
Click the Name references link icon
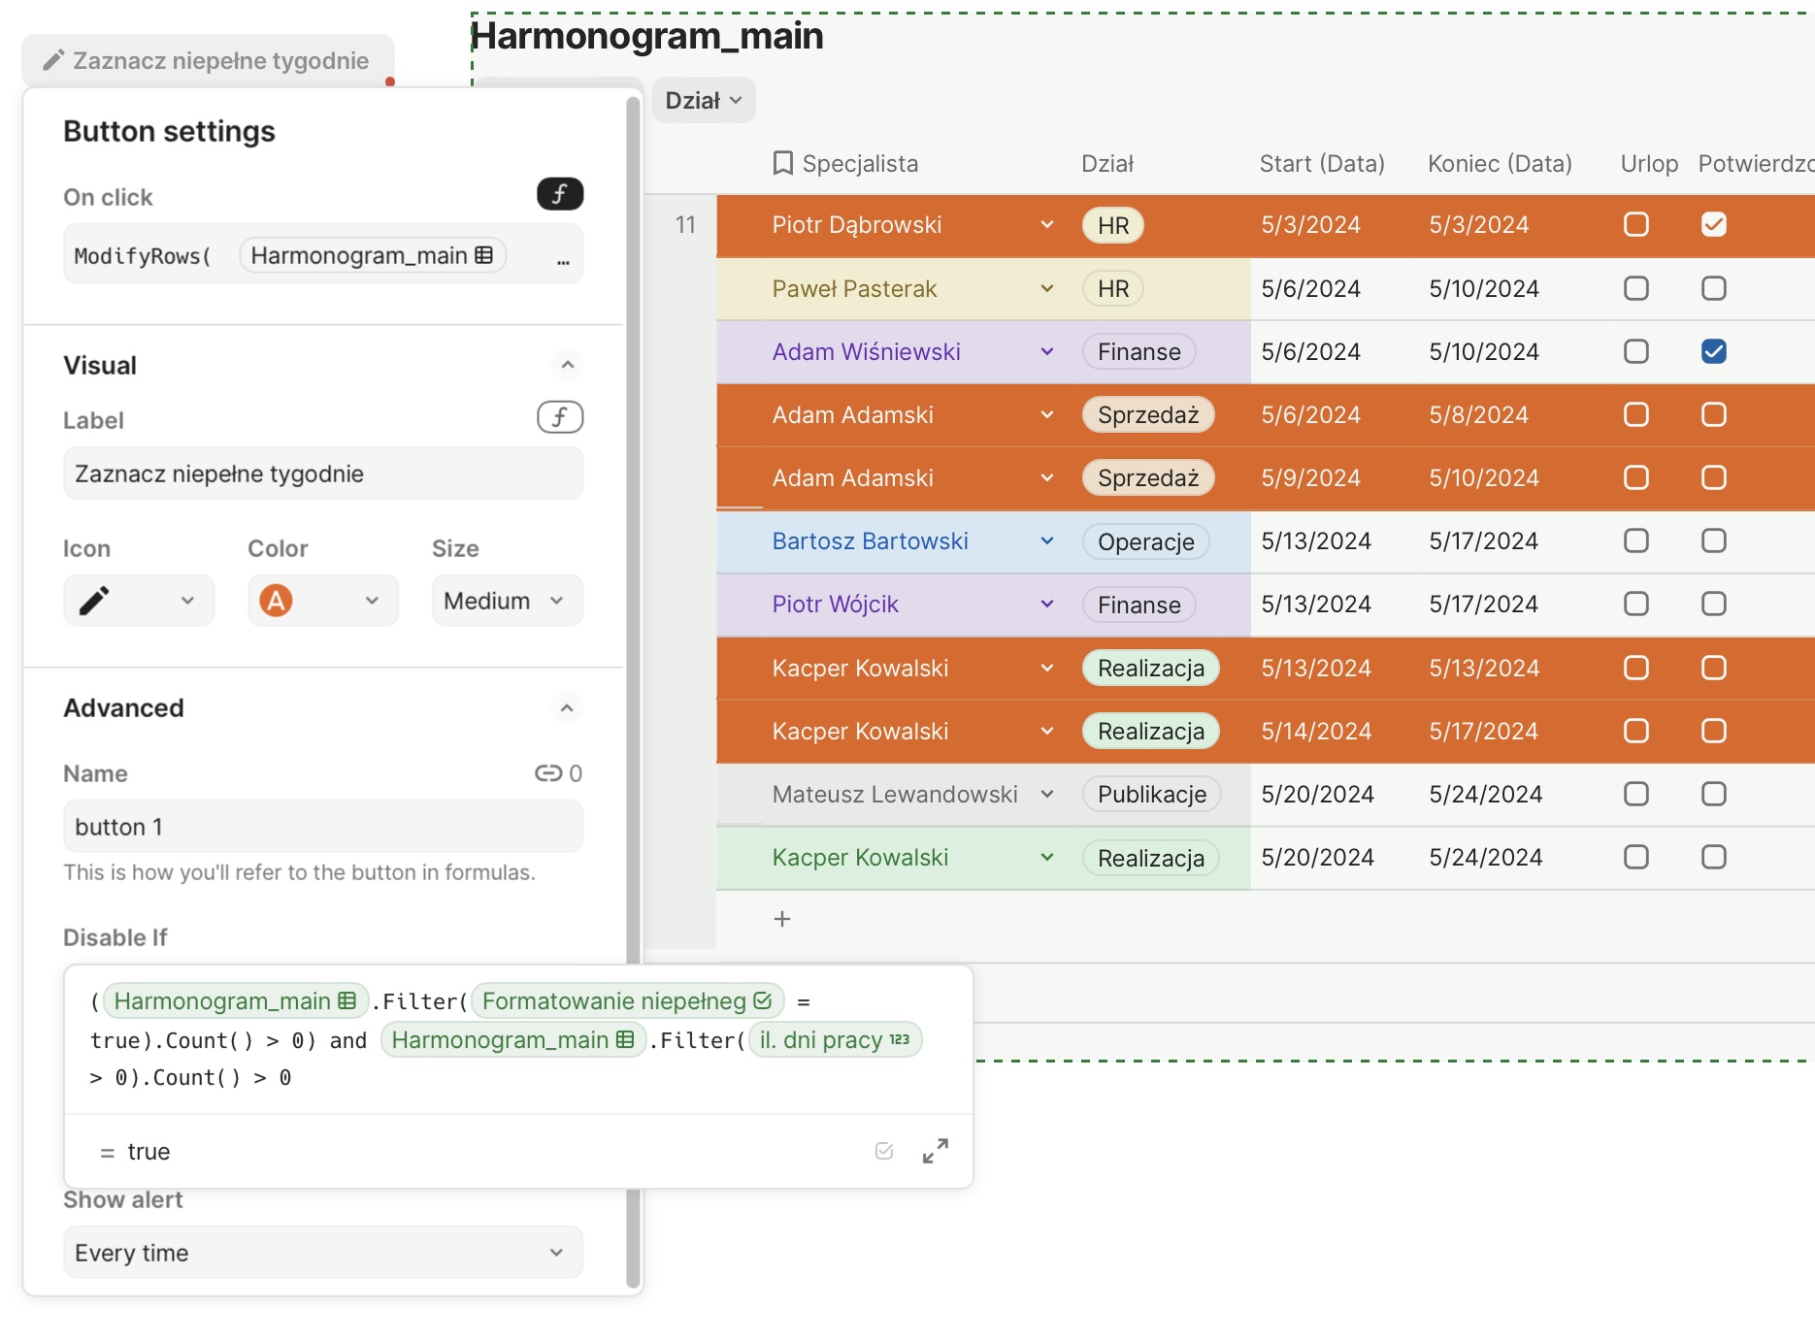click(x=548, y=773)
